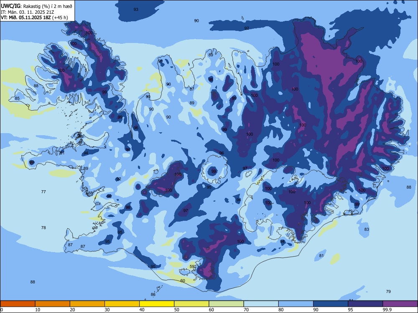Click the legend tick label '30'
This screenshot has height=313, width=418.
(x=107, y=310)
